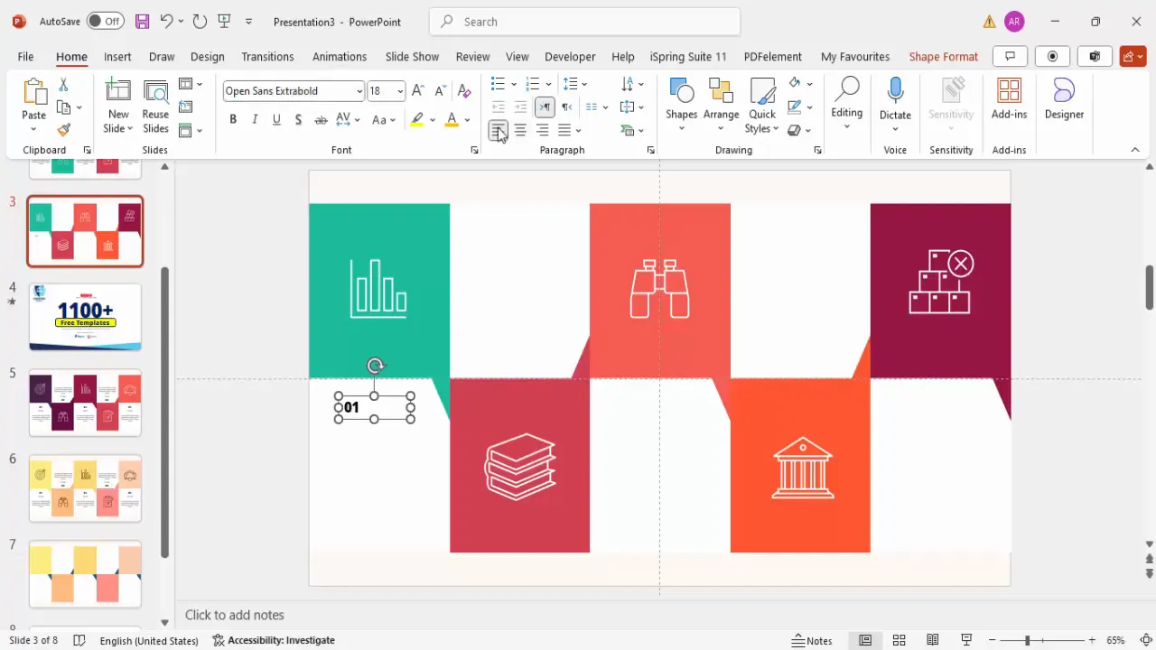Viewport: 1156px width, 650px height.
Task: Click Decrease List Level icon
Action: [x=499, y=107]
